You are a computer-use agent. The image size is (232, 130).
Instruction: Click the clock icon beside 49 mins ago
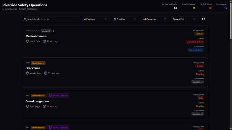pos(44,41)
